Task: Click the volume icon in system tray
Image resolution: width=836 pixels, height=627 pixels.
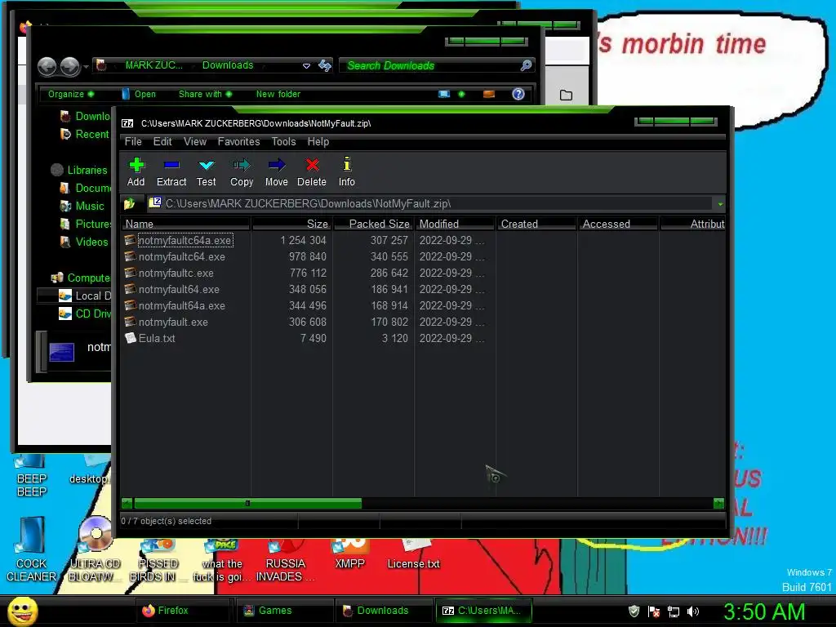Action: tap(693, 611)
